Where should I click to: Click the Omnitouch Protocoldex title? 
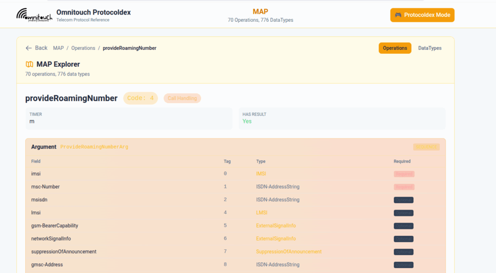pos(93,12)
